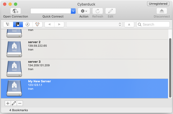Click the server 2 drive icon
The height and width of the screenshot is (114, 173).
(x=14, y=49)
